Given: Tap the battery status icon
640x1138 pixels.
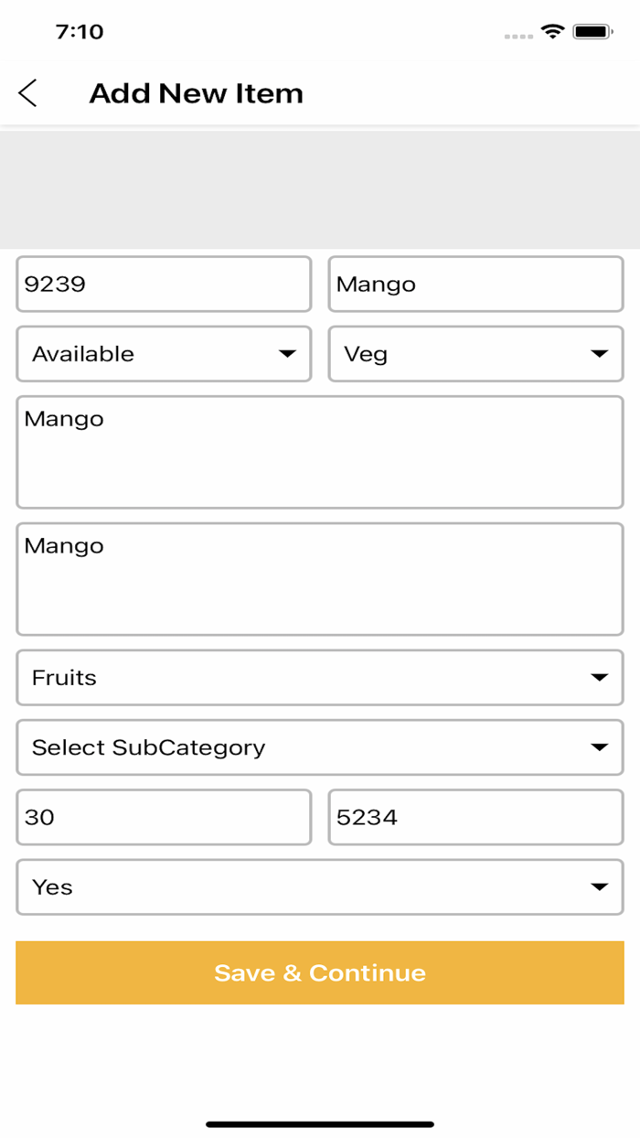Looking at the screenshot, I should pyautogui.click(x=592, y=32).
